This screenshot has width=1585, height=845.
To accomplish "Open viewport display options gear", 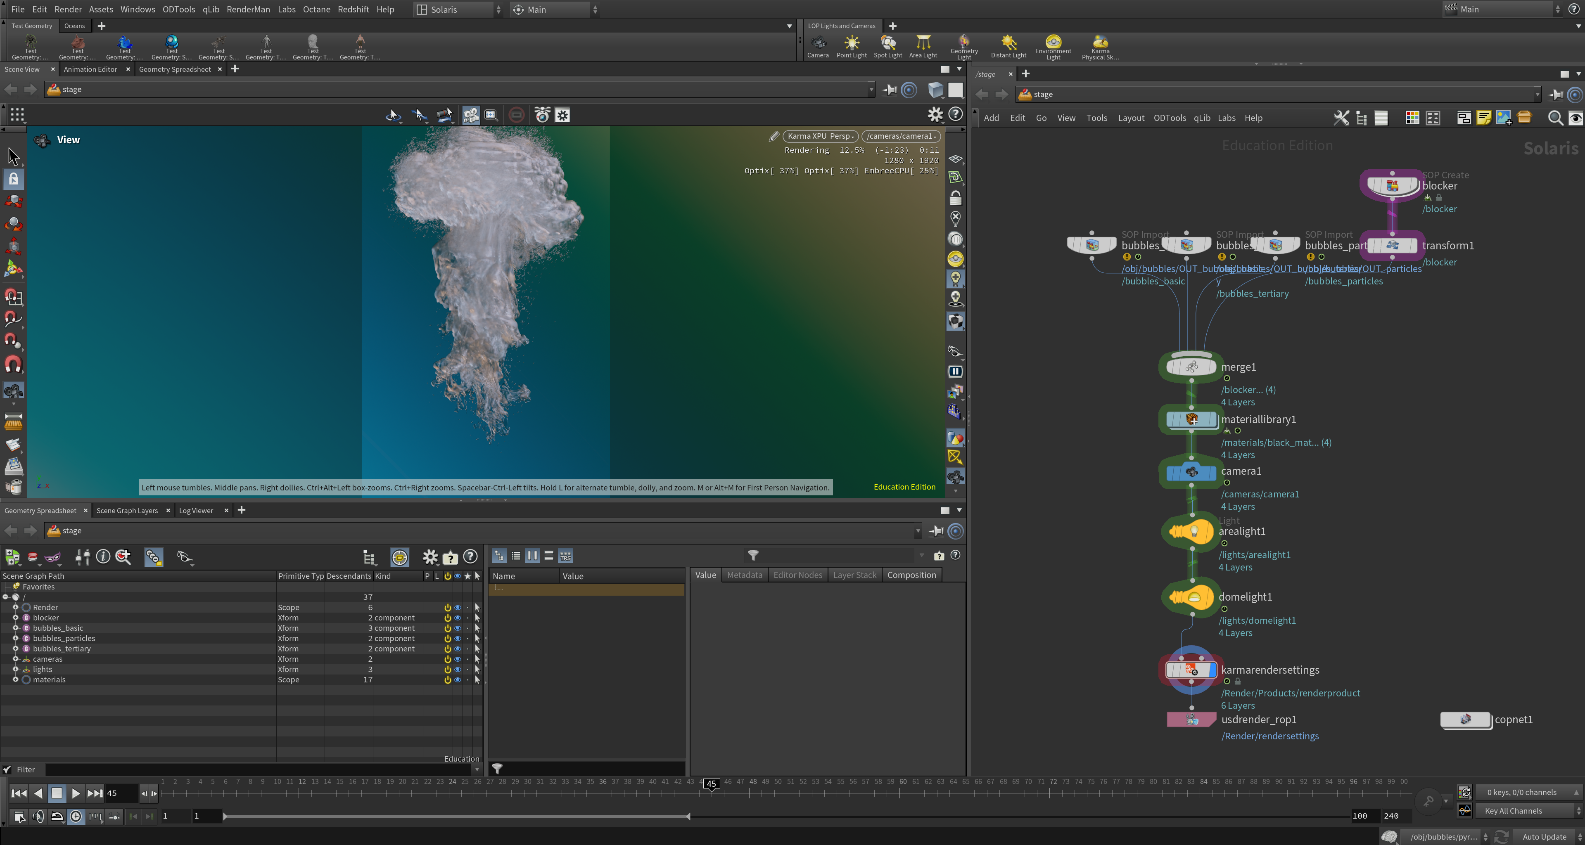I will coord(935,114).
